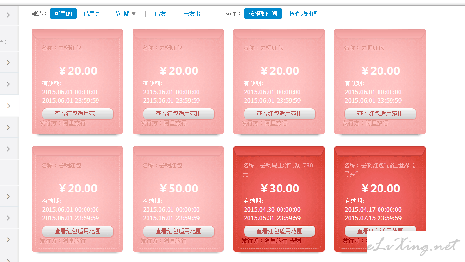Click 查看红包适用范围 on the ¥50.00 card

[x=178, y=231]
